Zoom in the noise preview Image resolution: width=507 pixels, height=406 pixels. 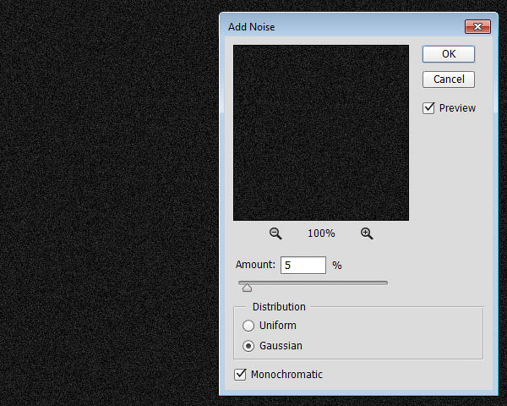pos(367,233)
